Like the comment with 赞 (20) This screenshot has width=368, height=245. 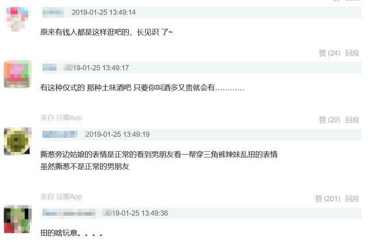pyautogui.click(x=329, y=120)
